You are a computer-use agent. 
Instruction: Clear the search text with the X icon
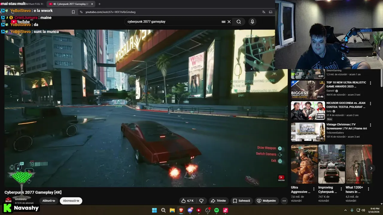(229, 21)
